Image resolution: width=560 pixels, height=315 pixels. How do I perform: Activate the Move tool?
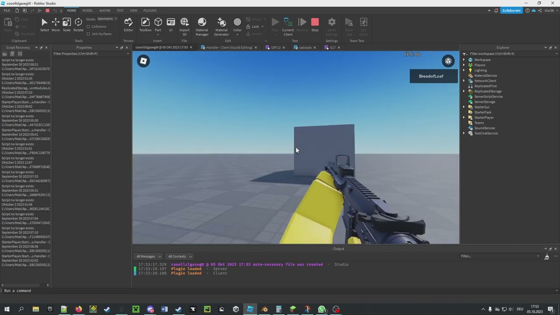click(x=56, y=25)
